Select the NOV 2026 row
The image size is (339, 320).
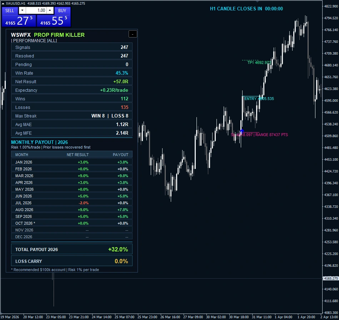pos(72,230)
